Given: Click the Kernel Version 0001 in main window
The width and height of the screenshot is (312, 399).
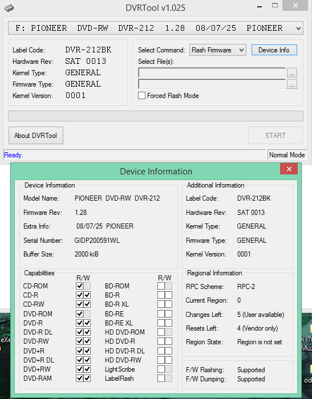Looking at the screenshot, I should coord(76,95).
